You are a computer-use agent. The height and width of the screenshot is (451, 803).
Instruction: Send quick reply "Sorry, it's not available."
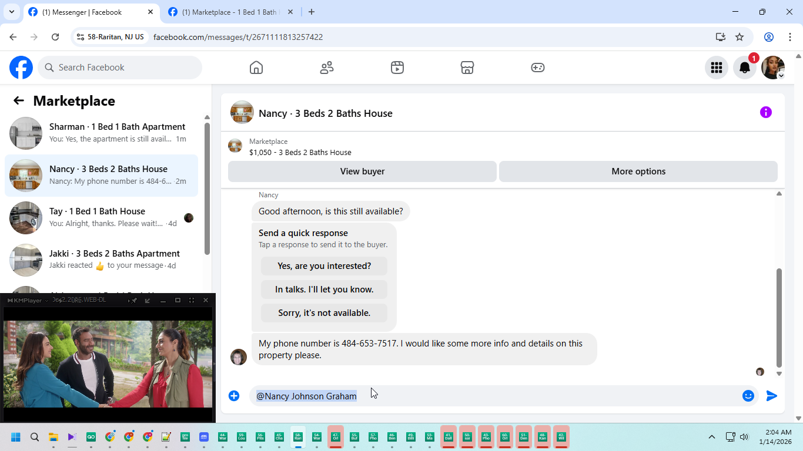(x=324, y=313)
